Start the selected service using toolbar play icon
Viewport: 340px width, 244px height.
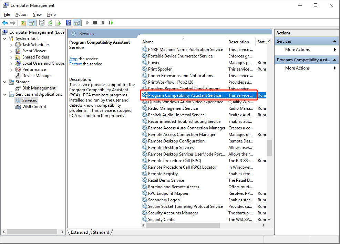point(87,23)
